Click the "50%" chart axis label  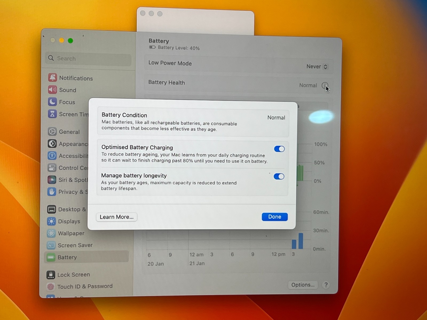(319, 163)
